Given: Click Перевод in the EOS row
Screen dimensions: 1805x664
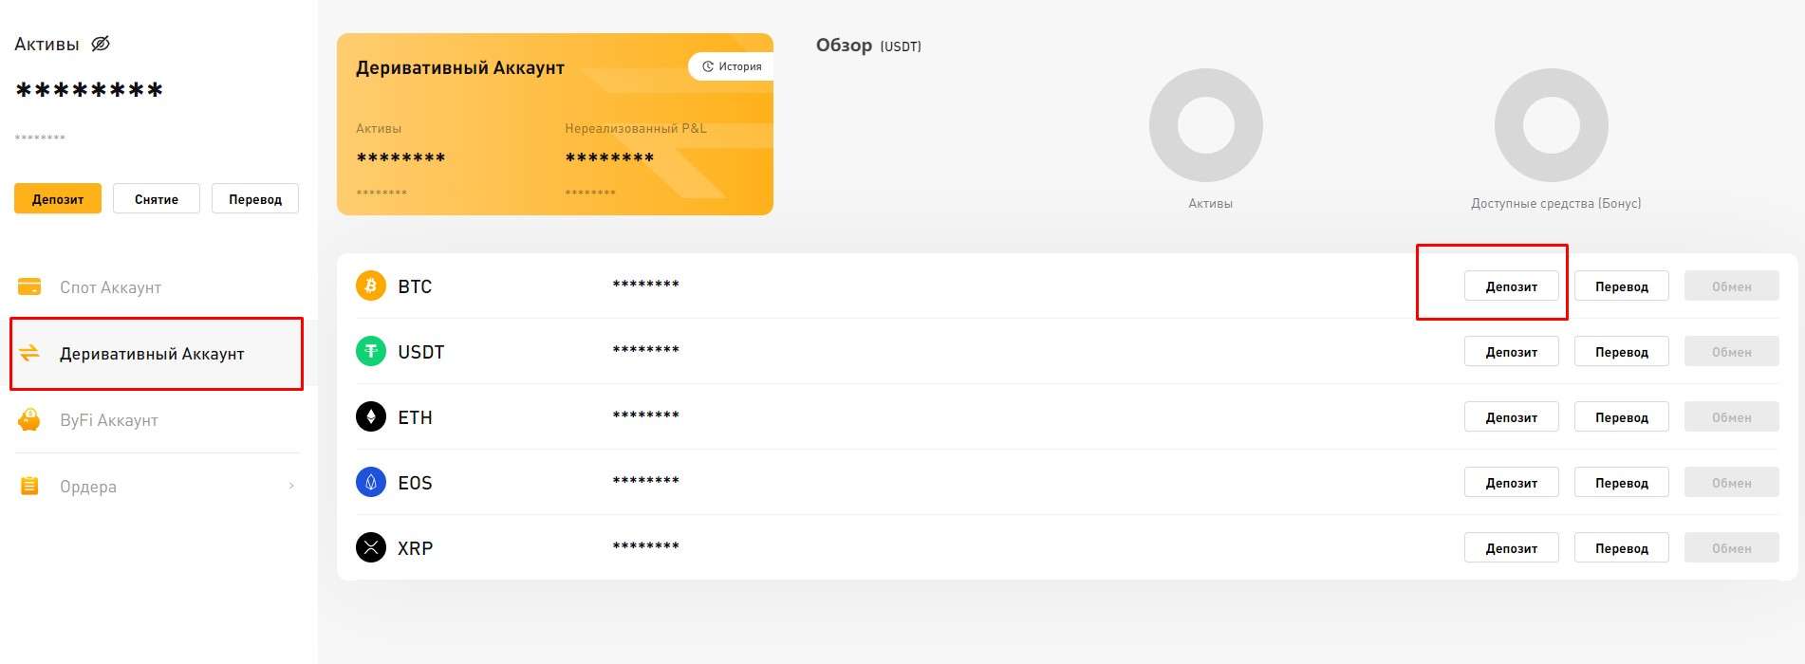Looking at the screenshot, I should coord(1622,482).
